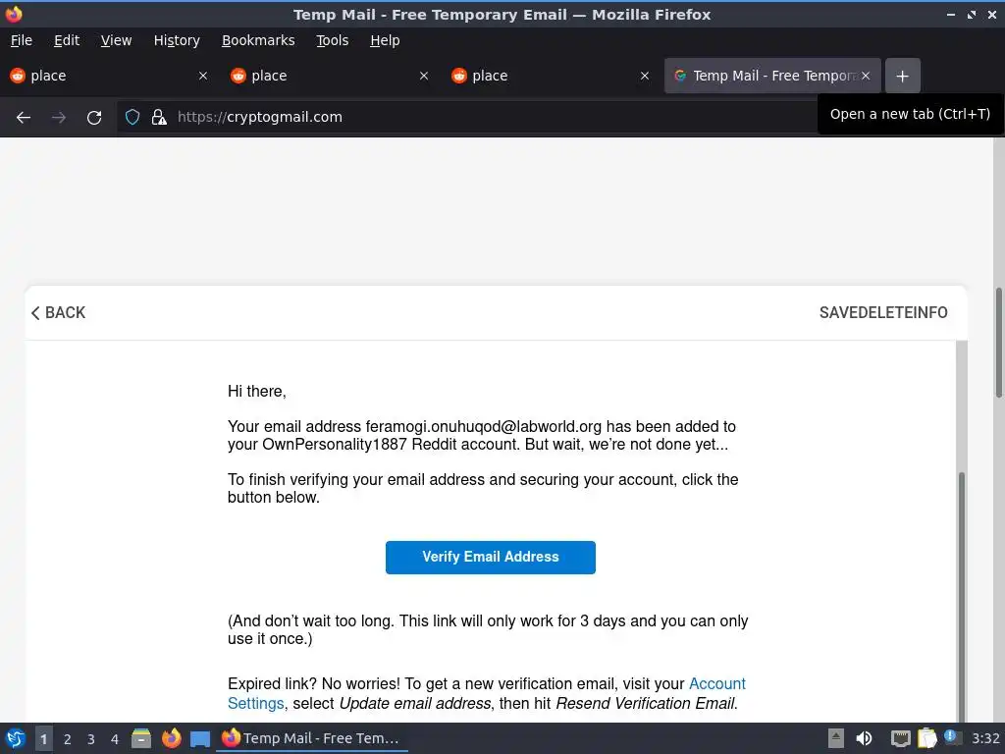This screenshot has height=754, width=1005.
Task: Click the page's main vertical scrollbar
Action: [998, 343]
